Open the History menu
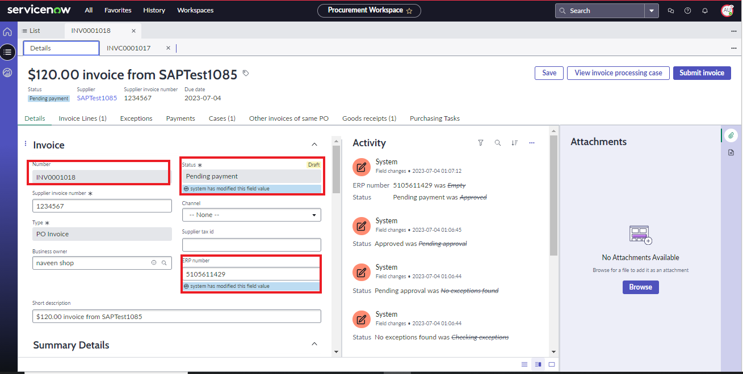743x374 pixels. [x=154, y=10]
